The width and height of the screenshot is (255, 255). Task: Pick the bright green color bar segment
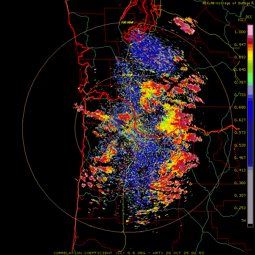[250, 77]
